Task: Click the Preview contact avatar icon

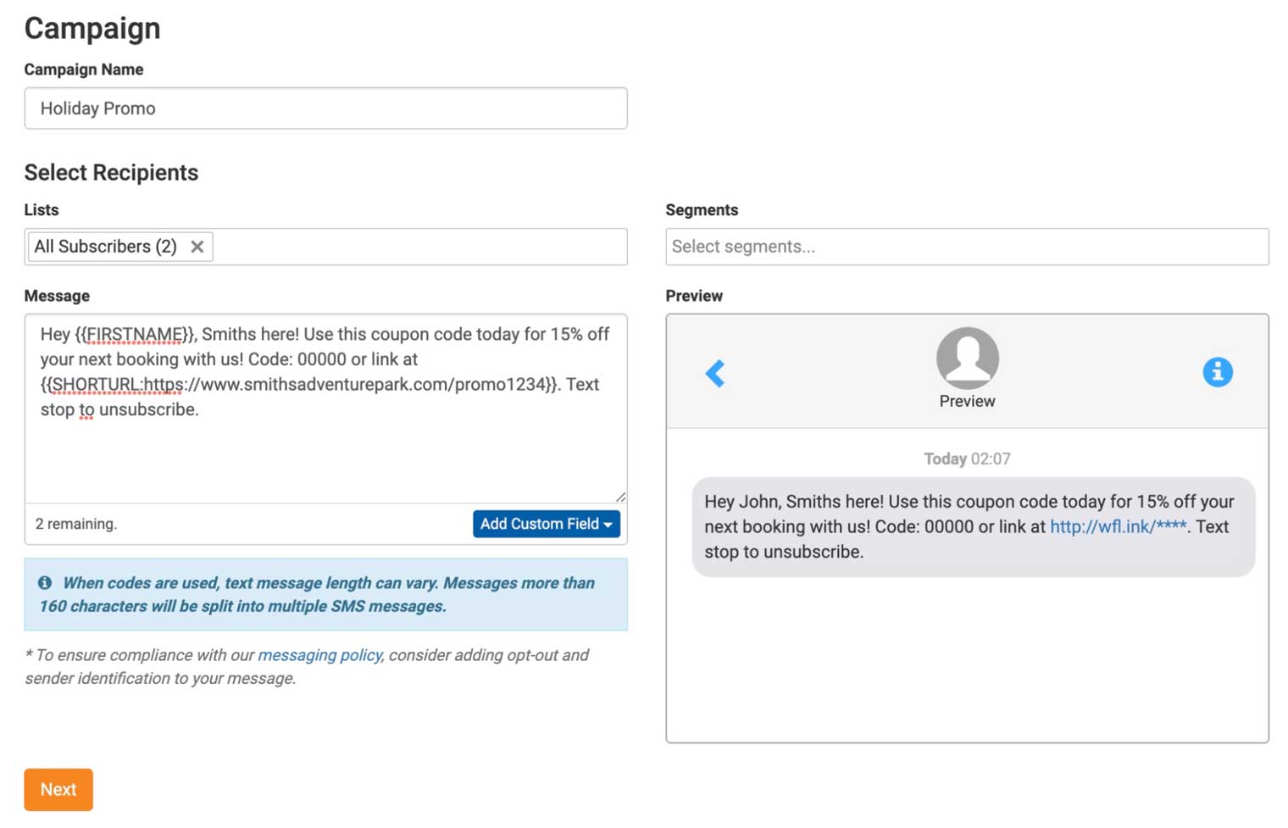Action: (x=967, y=358)
